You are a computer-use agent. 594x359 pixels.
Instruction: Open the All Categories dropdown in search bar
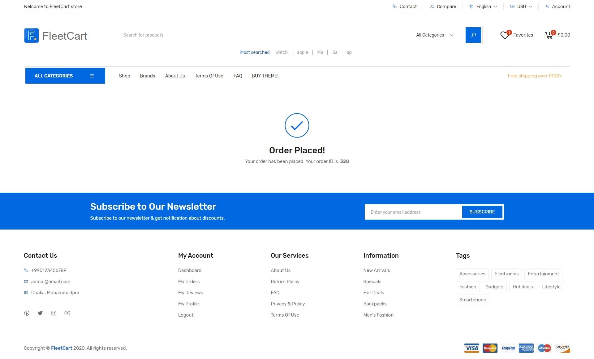[434, 35]
